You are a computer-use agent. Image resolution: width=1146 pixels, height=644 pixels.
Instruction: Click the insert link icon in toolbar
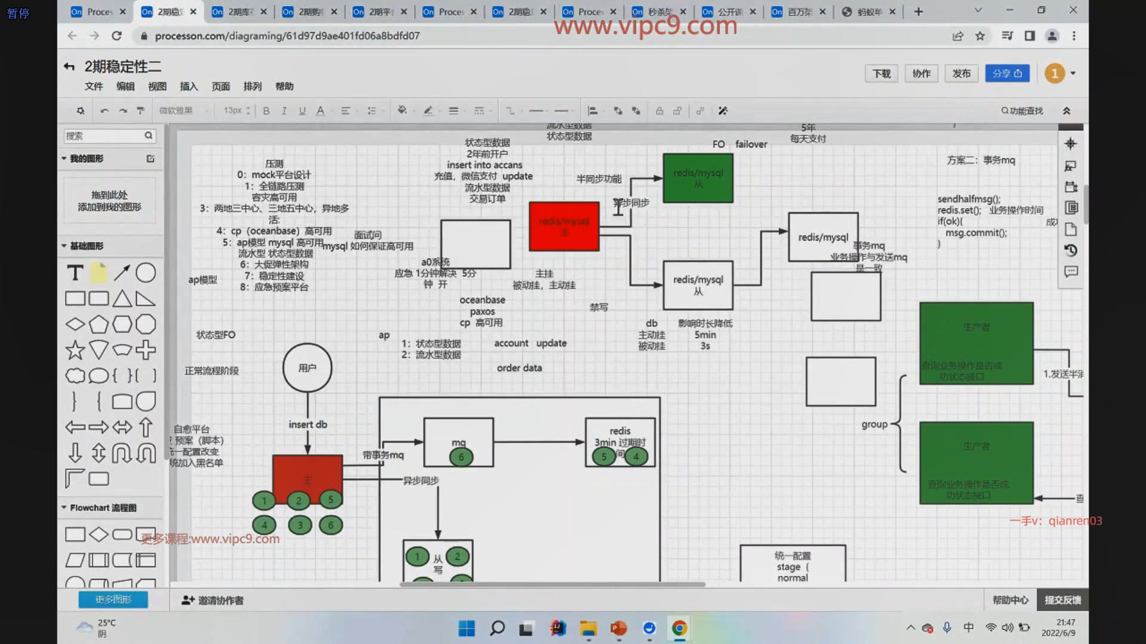pyautogui.click(x=700, y=111)
